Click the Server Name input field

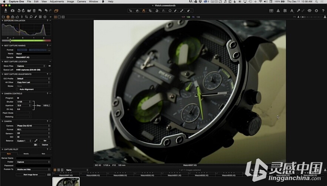pyautogui.click(x=33, y=158)
